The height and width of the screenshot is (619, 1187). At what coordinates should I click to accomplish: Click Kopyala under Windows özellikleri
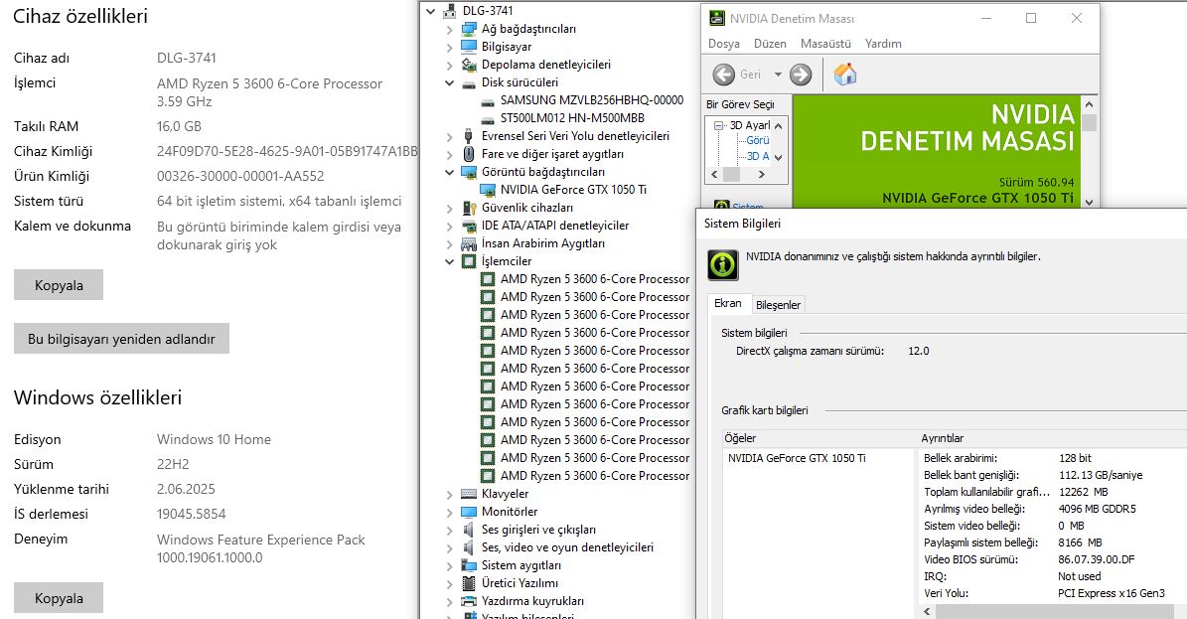(59, 598)
